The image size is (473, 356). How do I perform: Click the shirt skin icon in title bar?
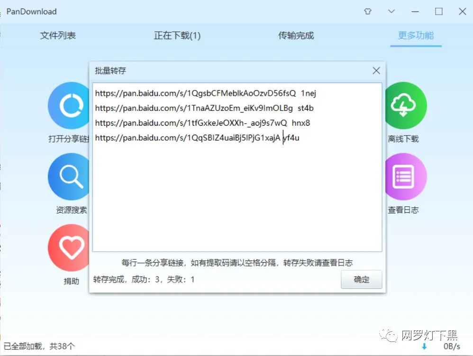tap(367, 11)
